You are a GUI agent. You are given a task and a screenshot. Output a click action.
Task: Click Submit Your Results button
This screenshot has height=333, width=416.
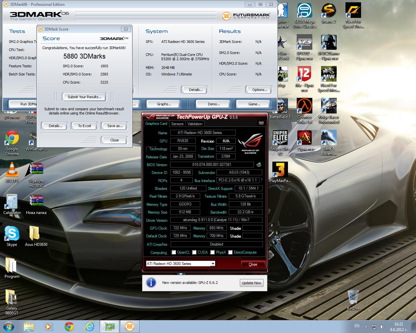pyautogui.click(x=84, y=97)
